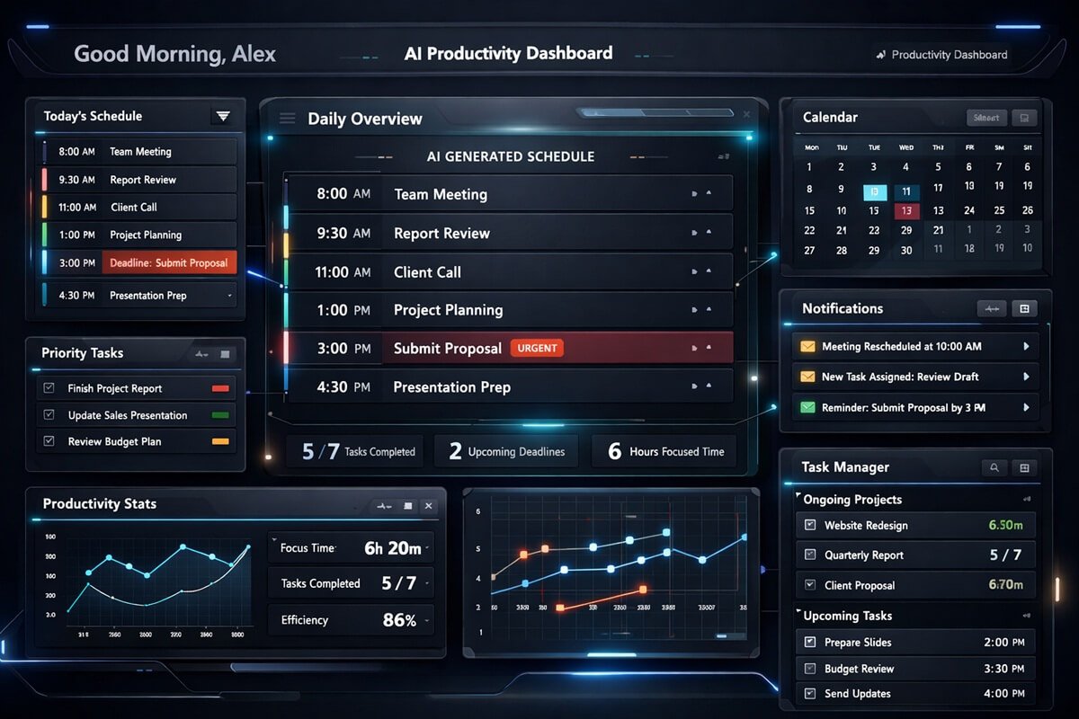Viewport: 1079px width, 719px height.
Task: Open the Focus Time dropdown arrow
Action: [x=426, y=548]
